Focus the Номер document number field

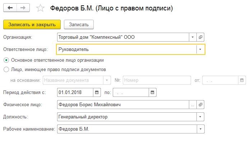click(157, 80)
